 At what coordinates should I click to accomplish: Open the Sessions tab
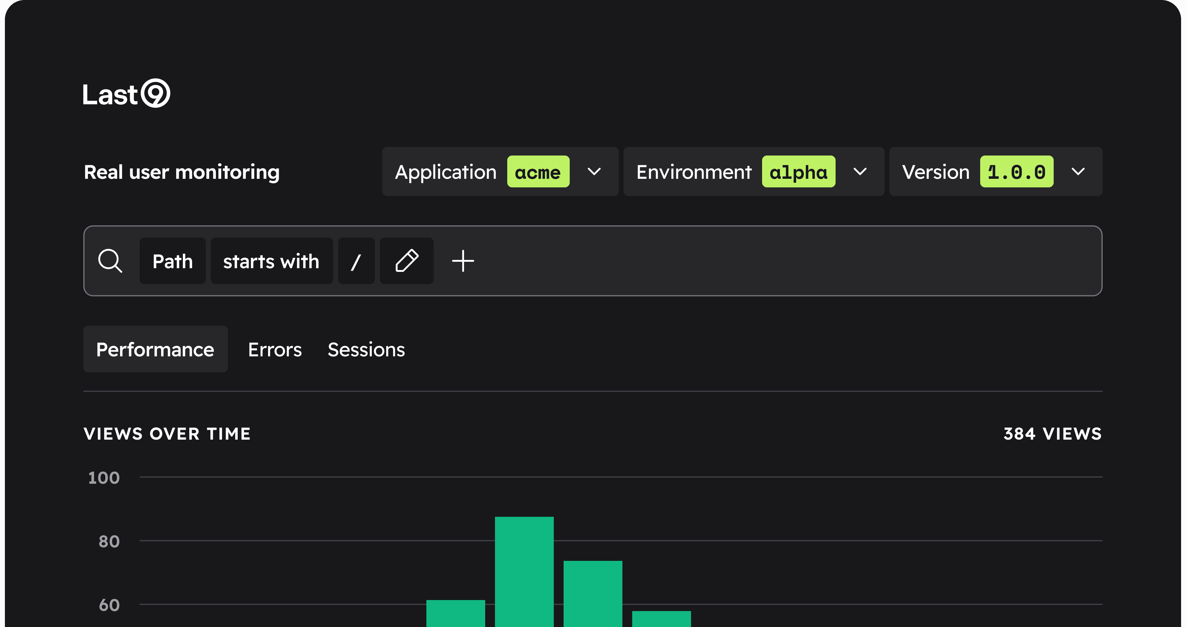point(366,349)
